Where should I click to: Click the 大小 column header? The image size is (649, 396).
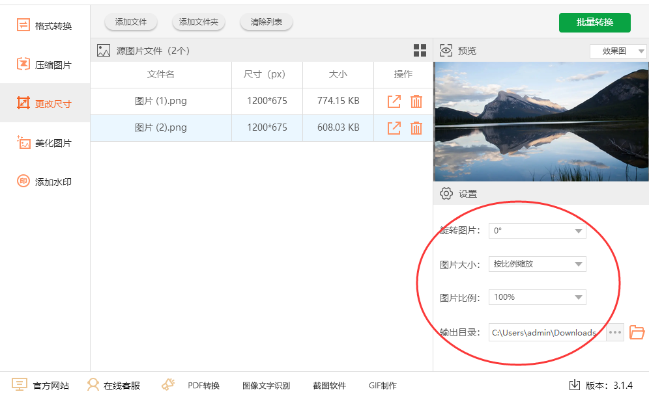coord(338,74)
